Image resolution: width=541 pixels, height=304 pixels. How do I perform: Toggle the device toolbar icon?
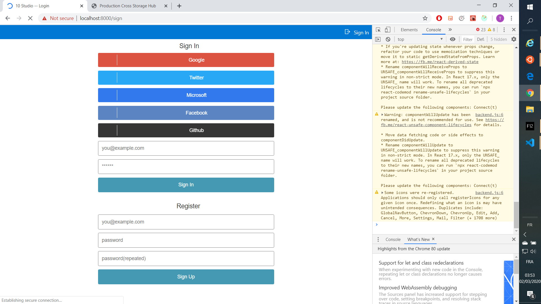click(388, 30)
